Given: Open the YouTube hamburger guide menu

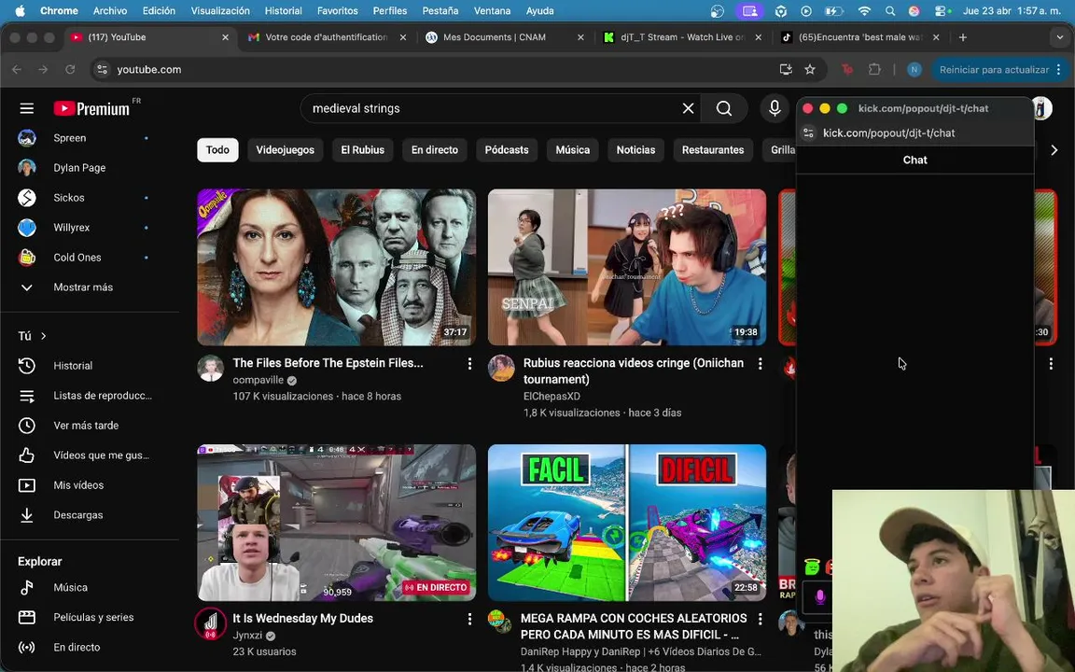Looking at the screenshot, I should pos(27,108).
